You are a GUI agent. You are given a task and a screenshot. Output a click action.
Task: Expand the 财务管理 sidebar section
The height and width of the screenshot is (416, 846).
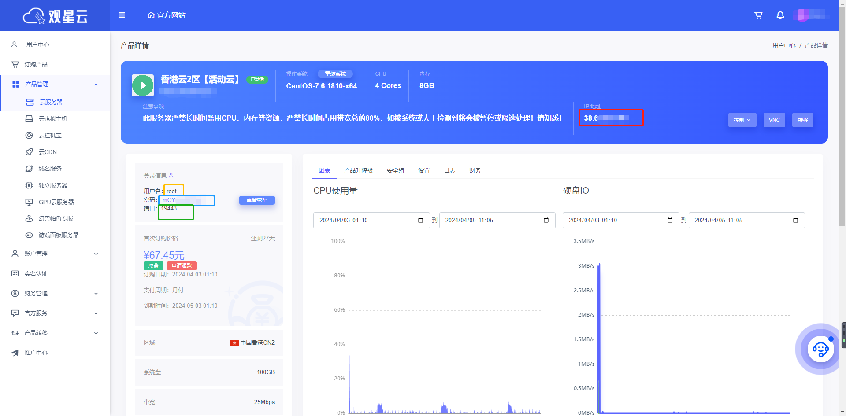pyautogui.click(x=96, y=293)
